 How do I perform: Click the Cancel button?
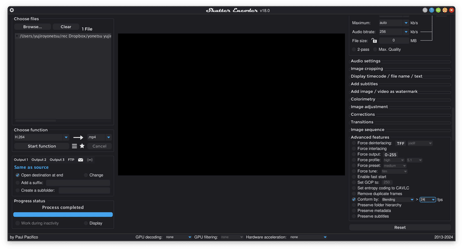[x=99, y=146]
